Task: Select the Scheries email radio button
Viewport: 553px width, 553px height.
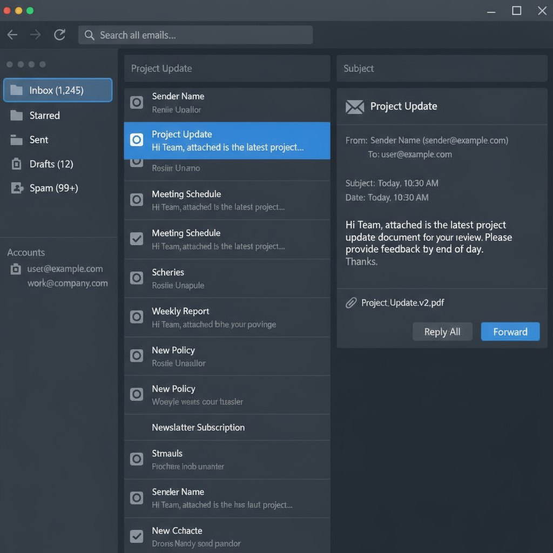Action: click(x=137, y=278)
